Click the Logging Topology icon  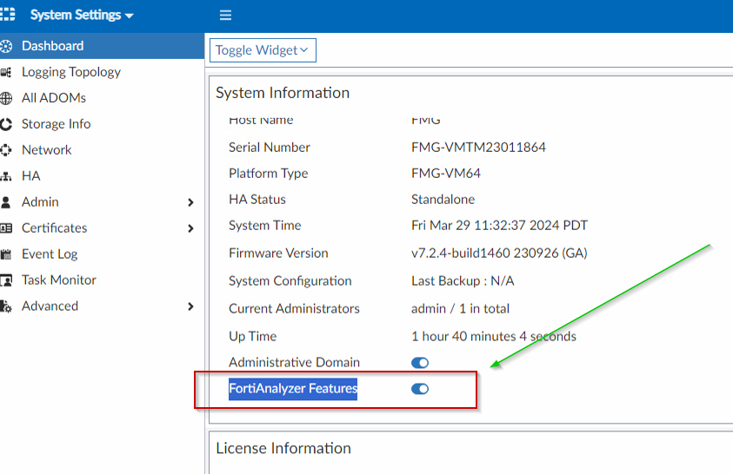click(6, 72)
